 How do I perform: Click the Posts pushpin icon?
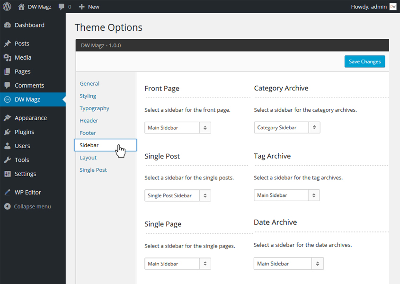tap(8, 44)
